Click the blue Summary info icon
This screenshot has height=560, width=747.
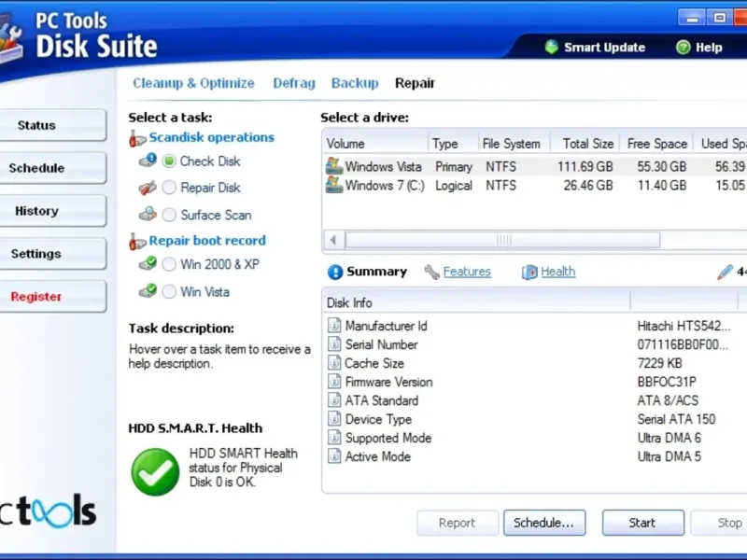tap(335, 272)
